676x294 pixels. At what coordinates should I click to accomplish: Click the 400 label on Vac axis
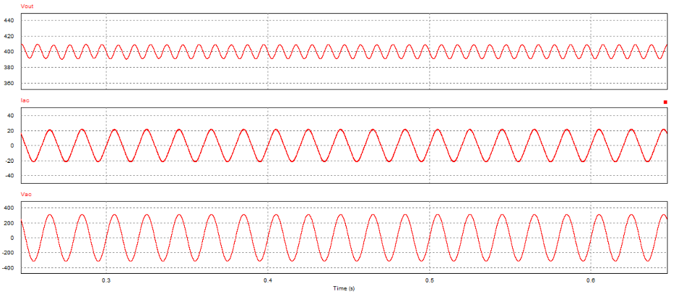(x=9, y=208)
